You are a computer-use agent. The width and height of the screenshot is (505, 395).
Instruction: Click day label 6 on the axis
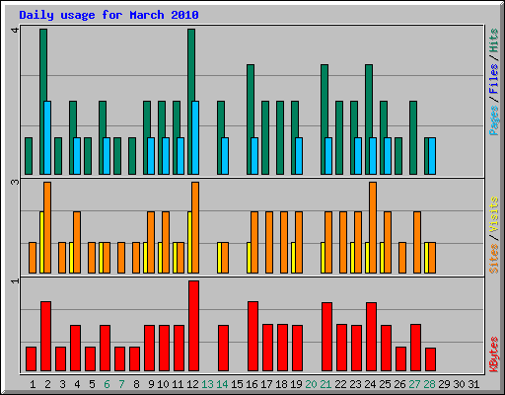107,384
